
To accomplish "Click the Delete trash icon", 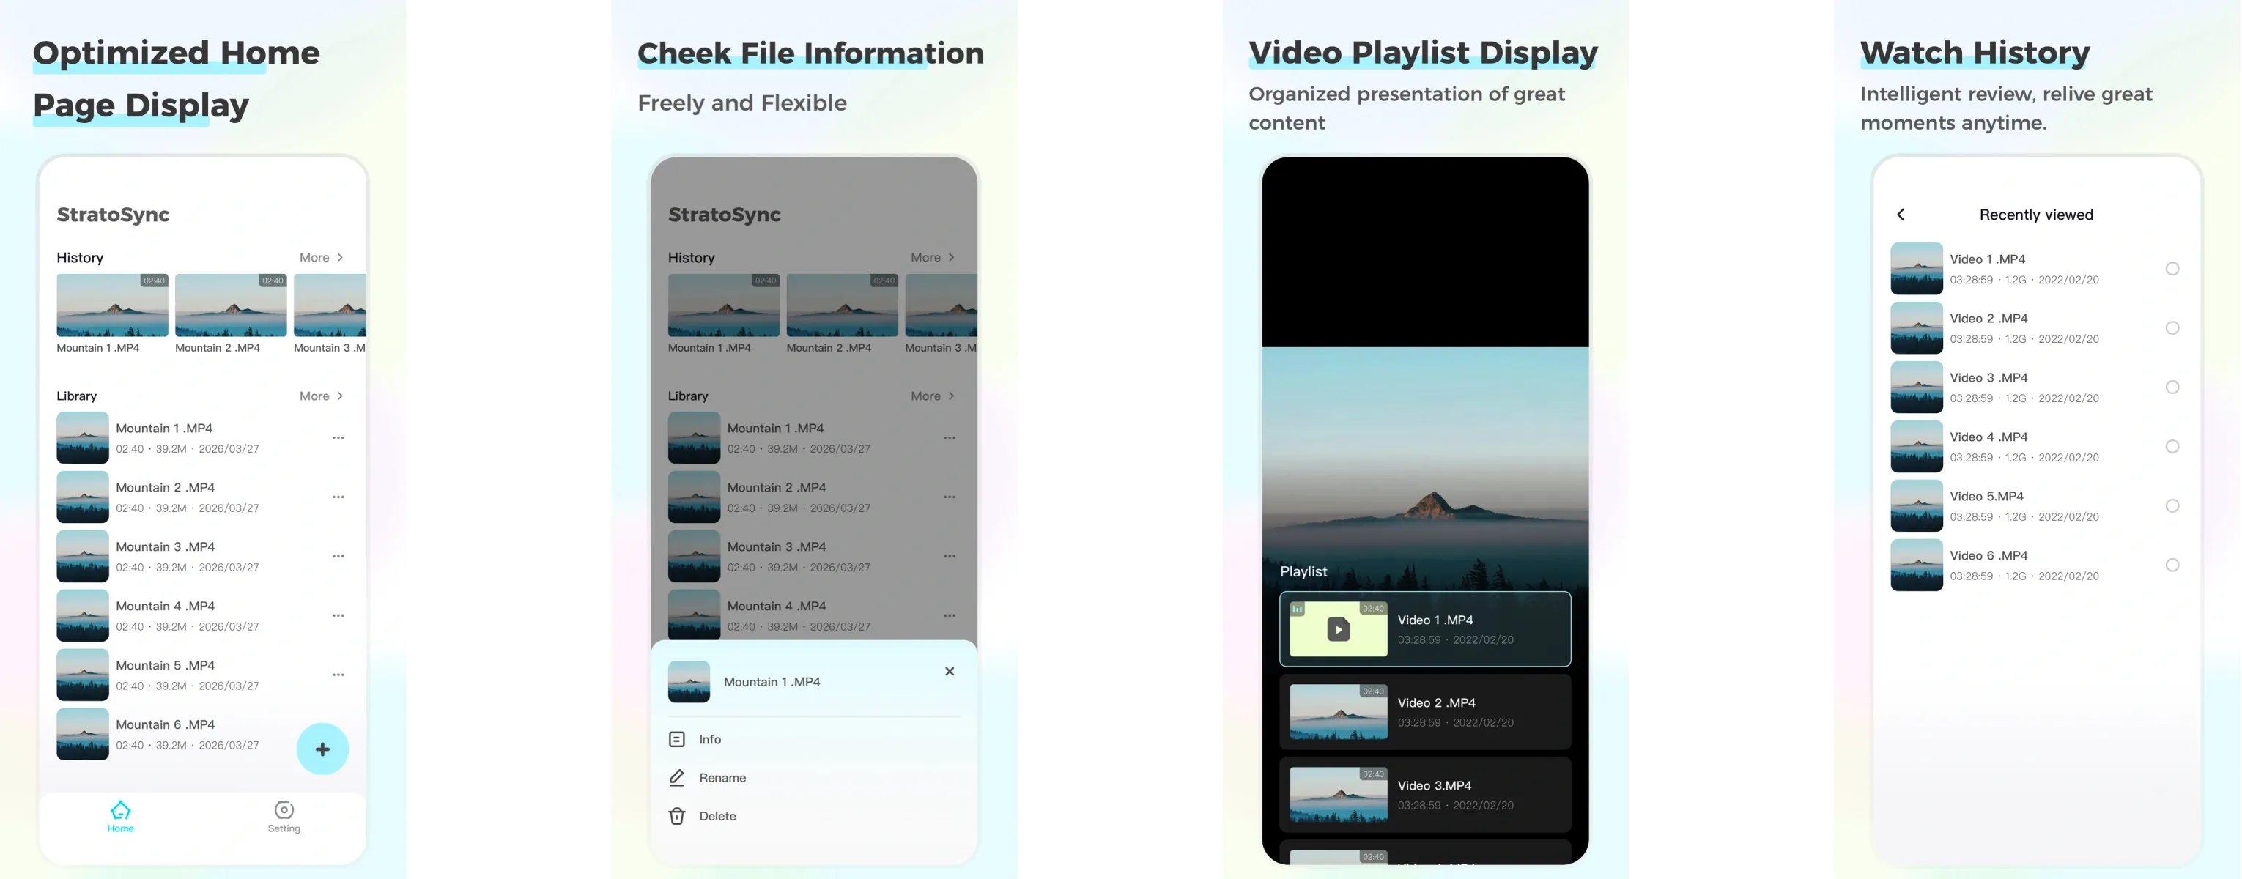I will point(677,815).
